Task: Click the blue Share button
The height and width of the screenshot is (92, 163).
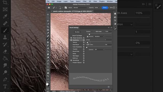Action: [105, 8]
